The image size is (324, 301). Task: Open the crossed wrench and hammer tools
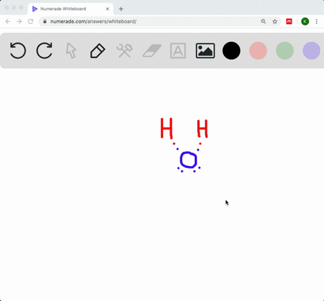pyautogui.click(x=124, y=51)
